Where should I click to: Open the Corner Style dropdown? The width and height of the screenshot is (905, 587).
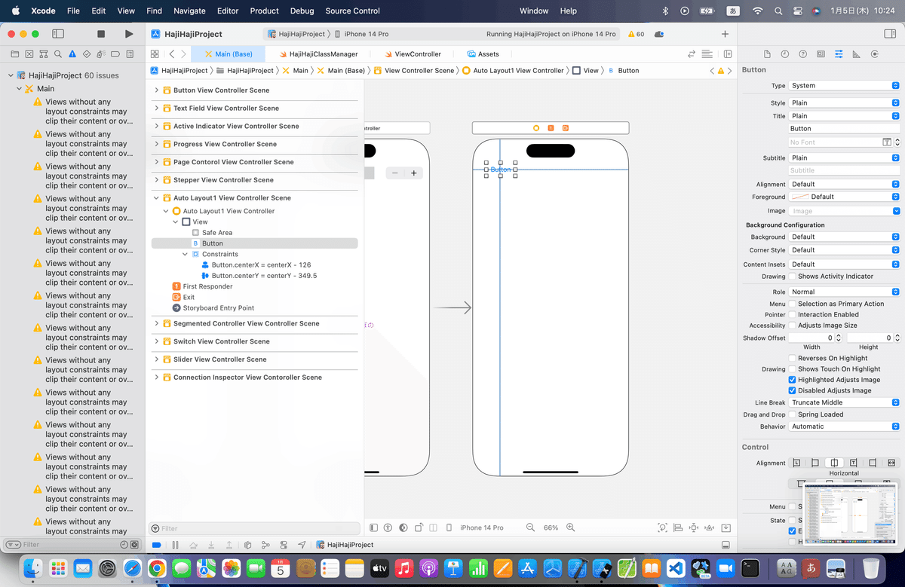(x=844, y=250)
